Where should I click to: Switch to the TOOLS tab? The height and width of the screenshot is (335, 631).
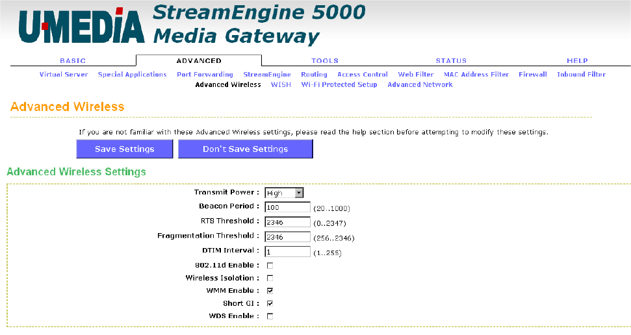(325, 61)
